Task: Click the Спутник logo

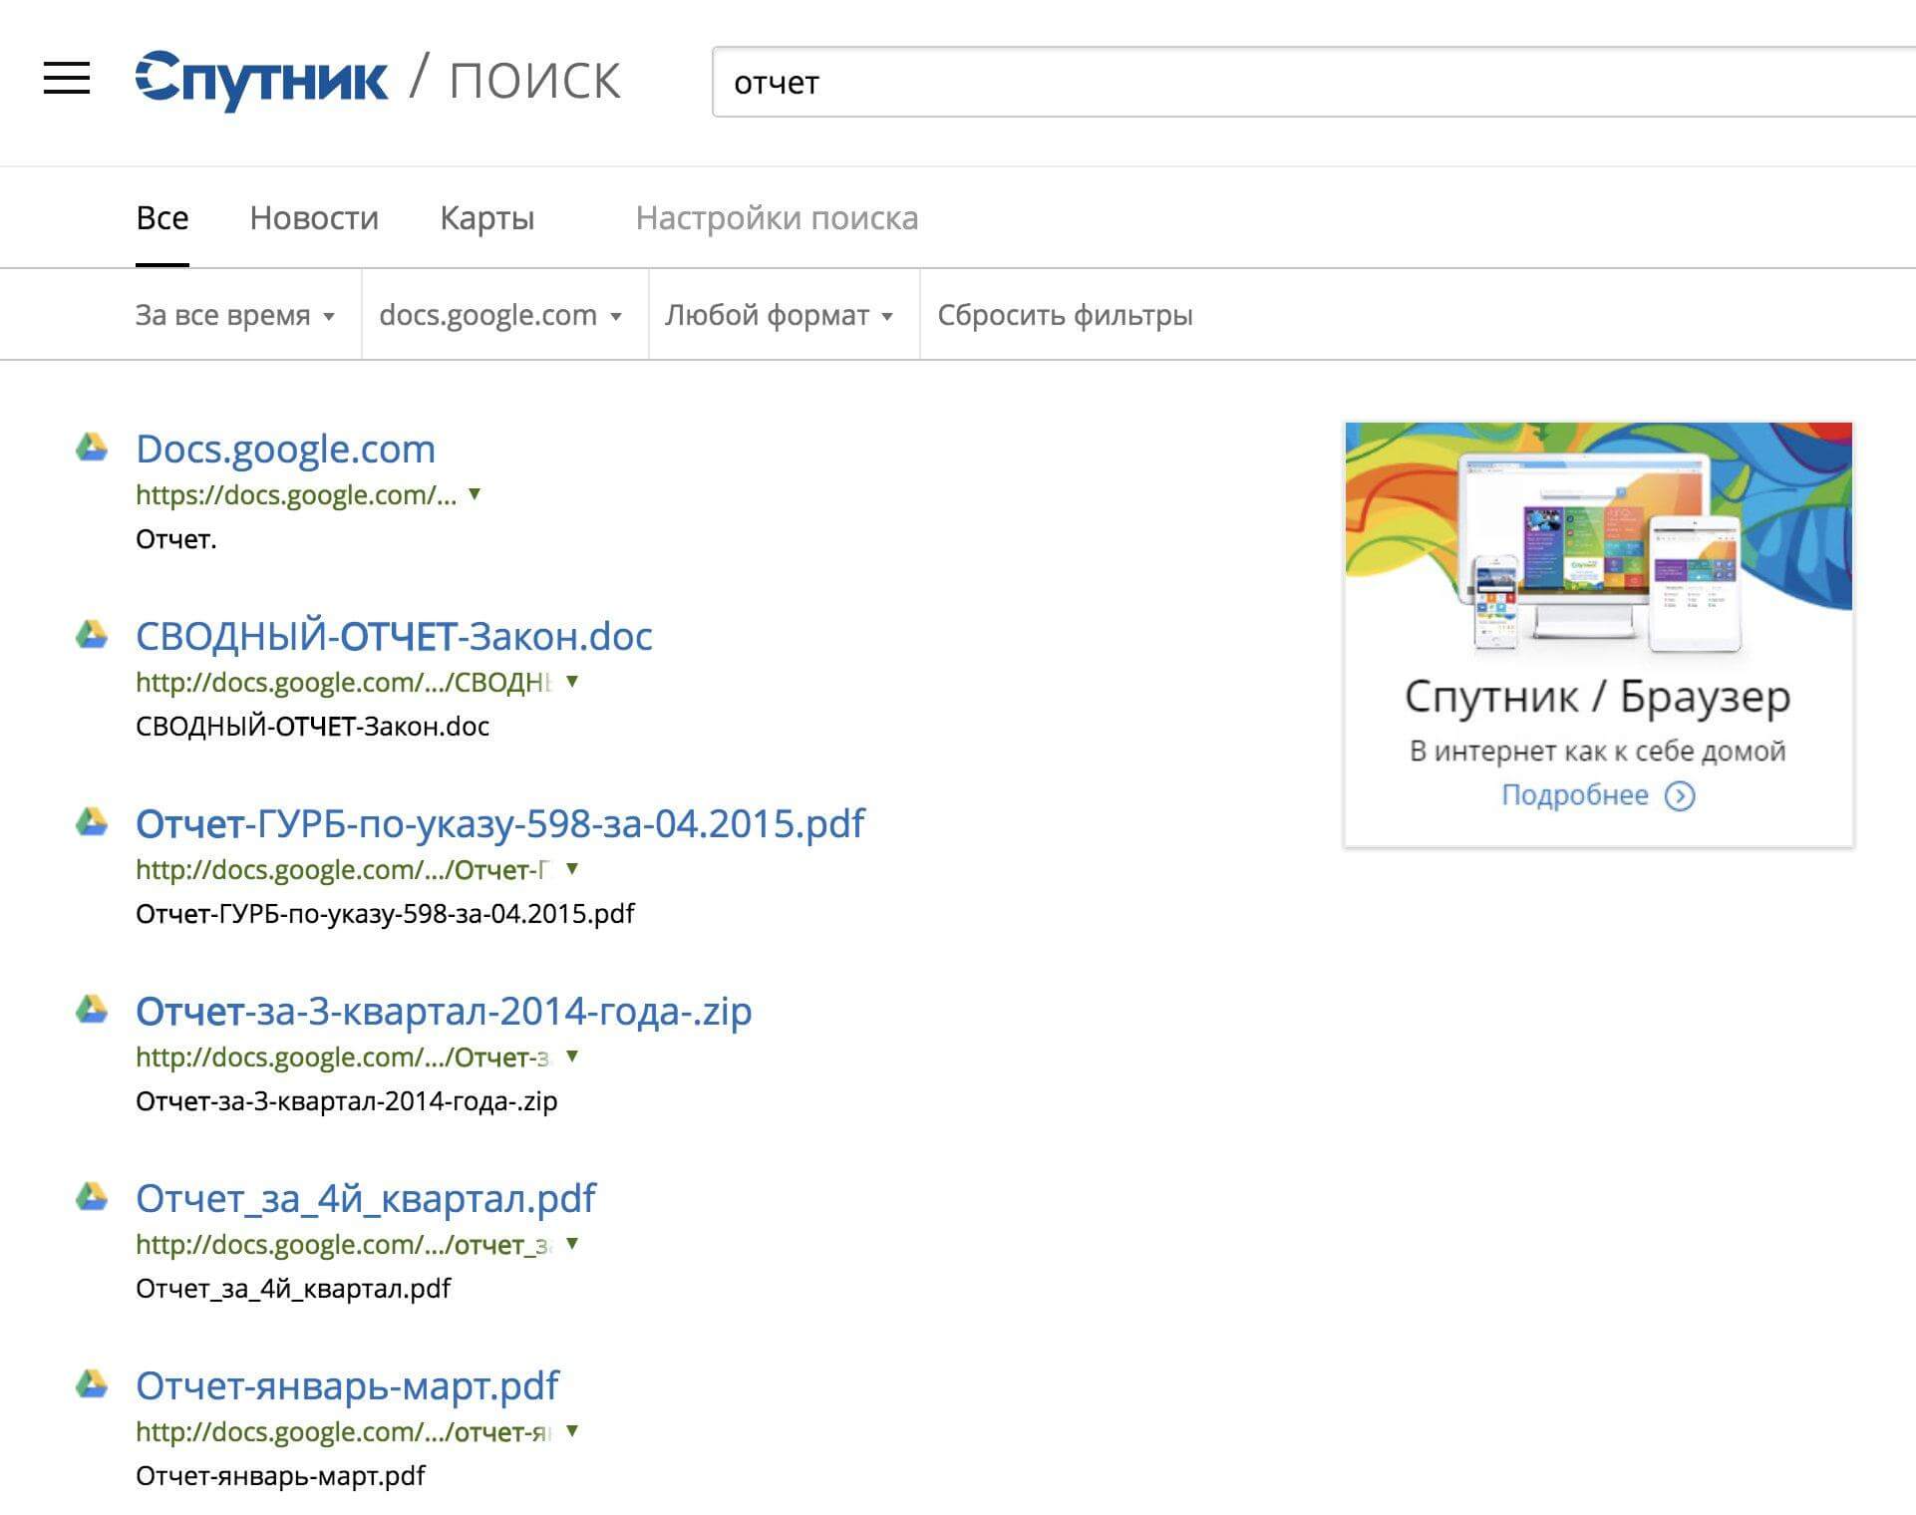Action: 261,80
